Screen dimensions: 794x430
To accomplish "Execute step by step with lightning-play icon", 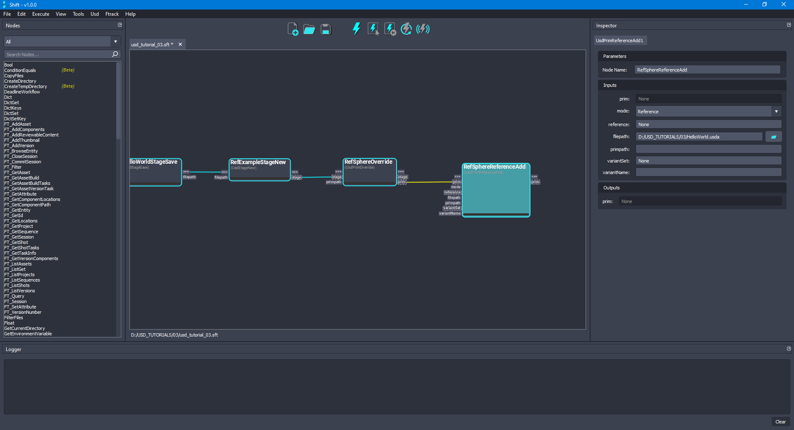I will (390, 29).
